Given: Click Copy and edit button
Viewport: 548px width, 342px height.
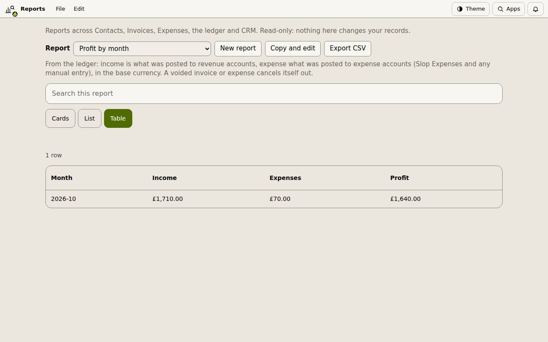Looking at the screenshot, I should click(293, 48).
